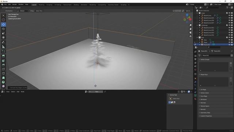Click the viewport zoom magnifier gizmo
Viewport: 234px width, 132px height.
tap(190, 25)
